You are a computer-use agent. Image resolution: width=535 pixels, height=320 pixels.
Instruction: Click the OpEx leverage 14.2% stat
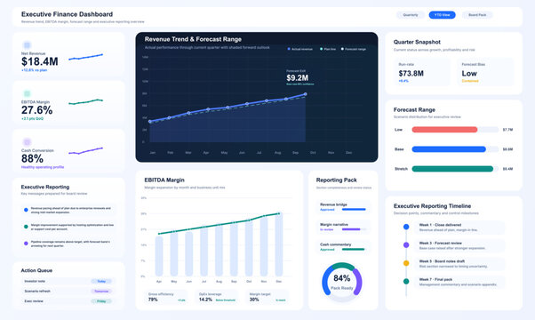click(218, 297)
